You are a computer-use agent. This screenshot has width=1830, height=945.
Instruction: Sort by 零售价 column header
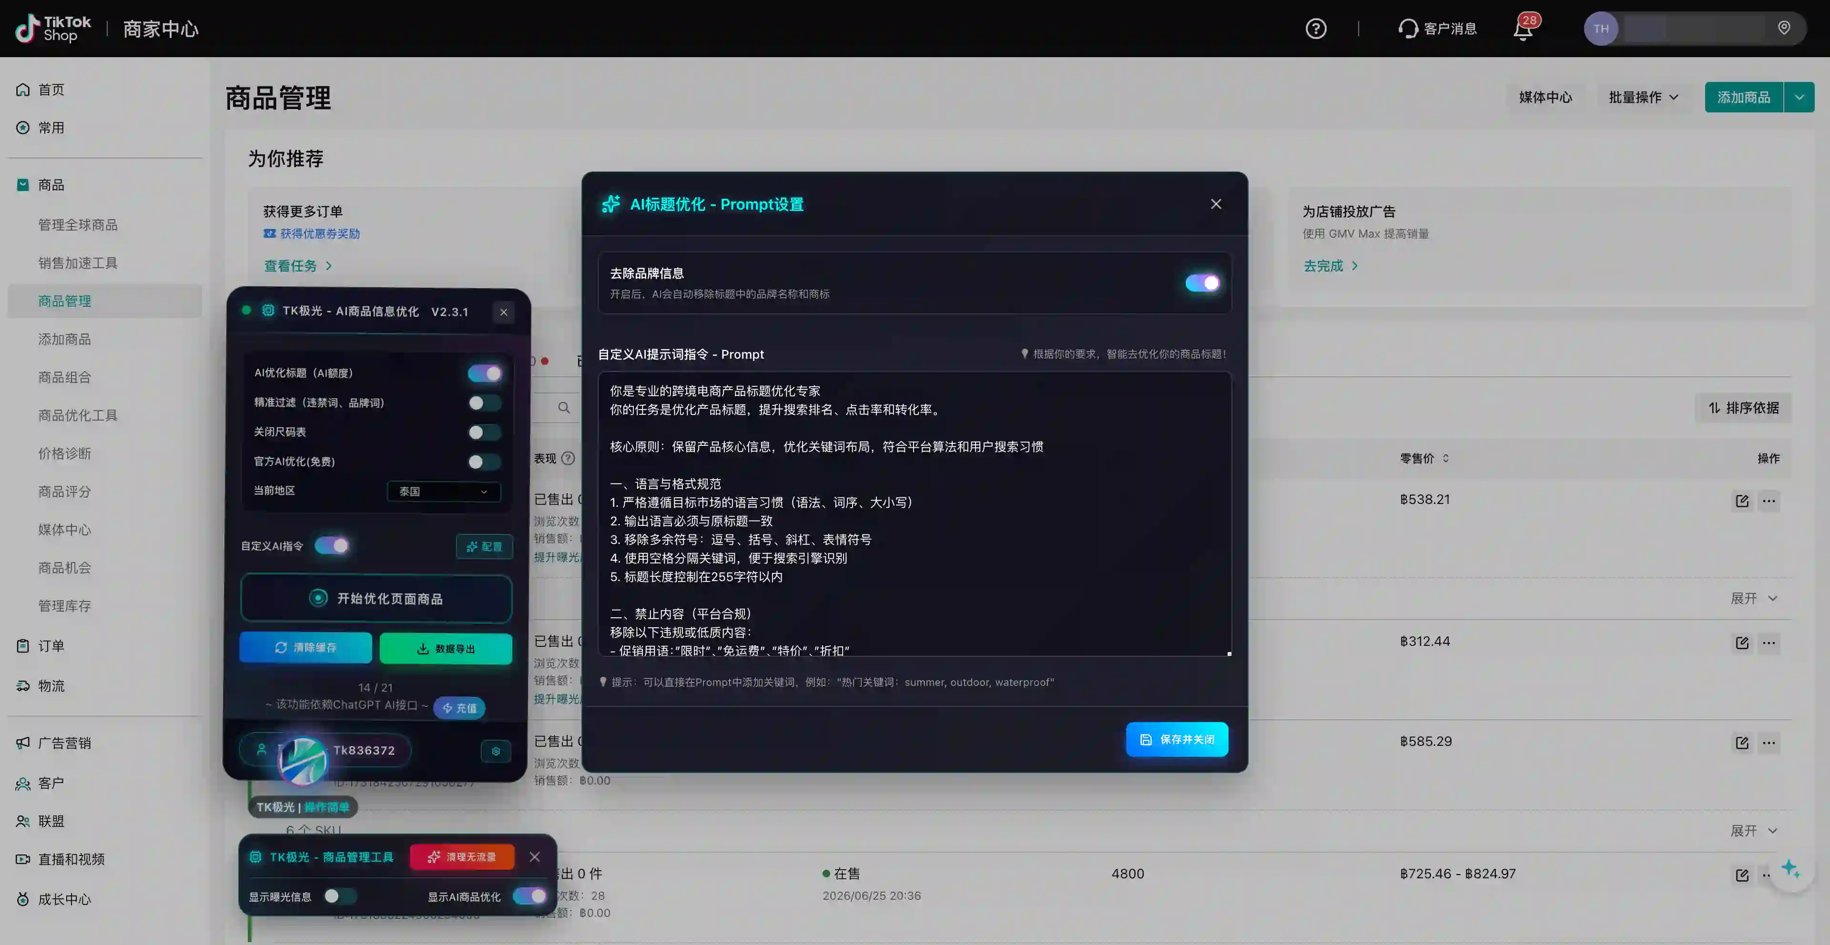(1424, 458)
